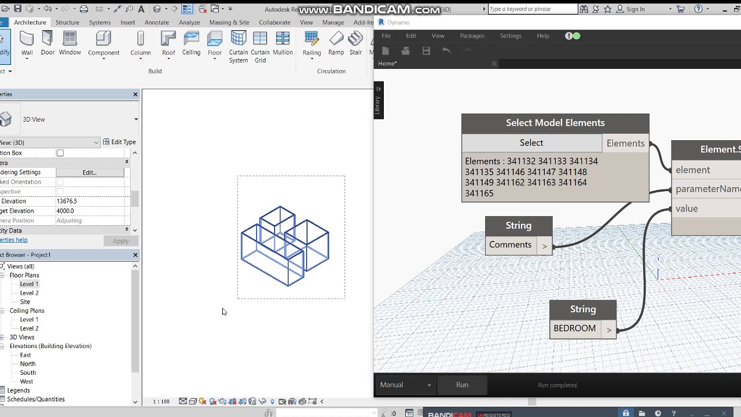Open Dynamo run mode Manual dropdown
The image size is (741, 417).
[x=406, y=385]
